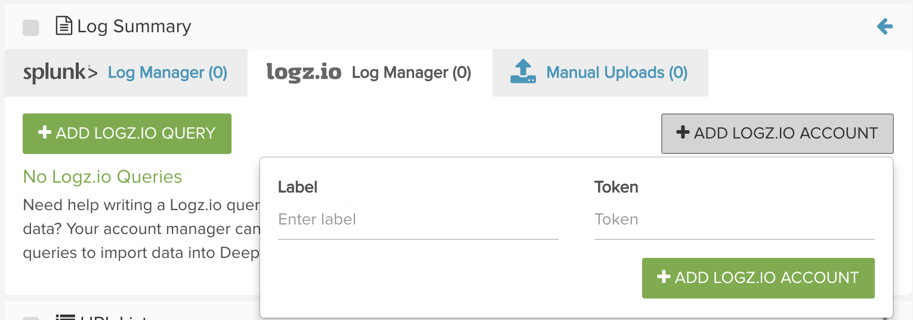913x320 pixels.
Task: Click the Token field label
Action: [616, 187]
